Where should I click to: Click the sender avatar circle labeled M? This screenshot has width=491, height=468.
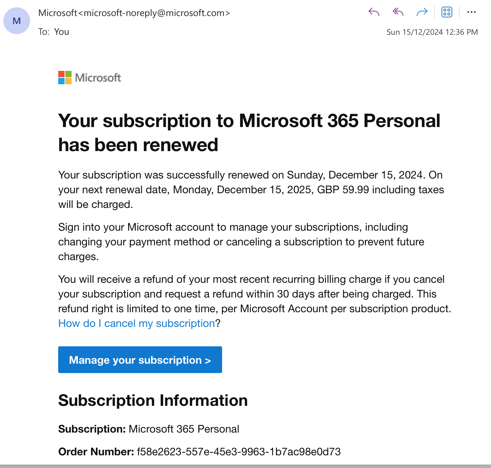tap(17, 21)
